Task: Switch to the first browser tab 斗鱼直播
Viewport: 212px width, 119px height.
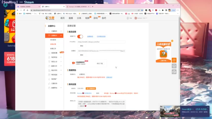Action: click(28, 6)
